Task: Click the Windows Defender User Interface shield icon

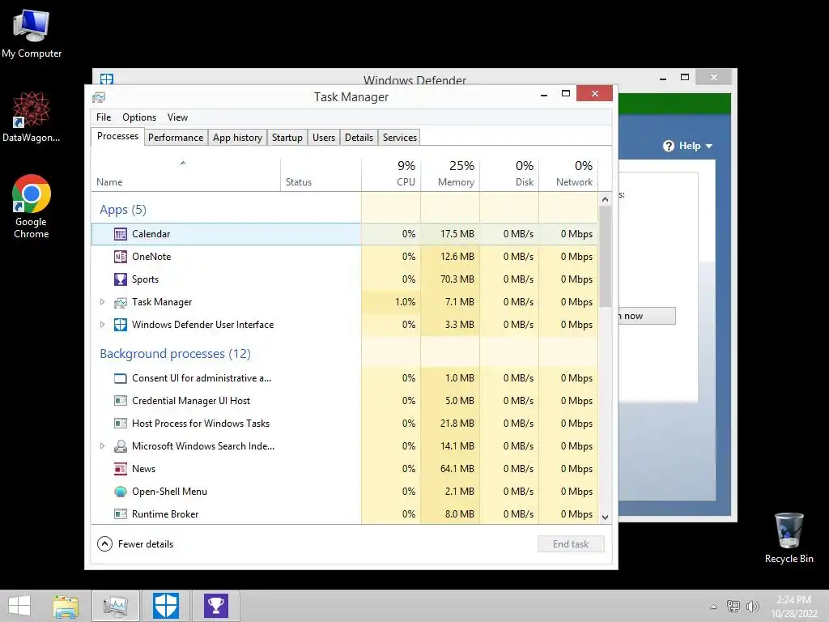Action: (121, 325)
